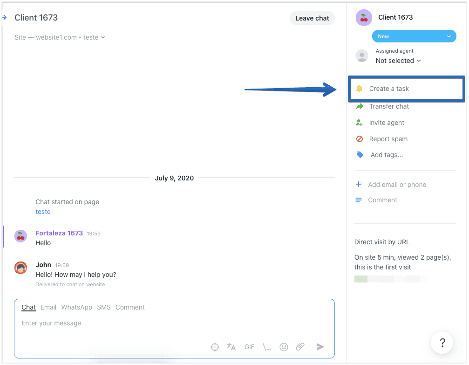Click the comment lines icon in the side panel

point(358,200)
